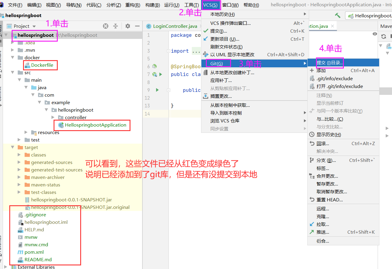Viewport: 392px width, 269px height.
Task: Collapse the src folder
Action: click(x=13, y=72)
